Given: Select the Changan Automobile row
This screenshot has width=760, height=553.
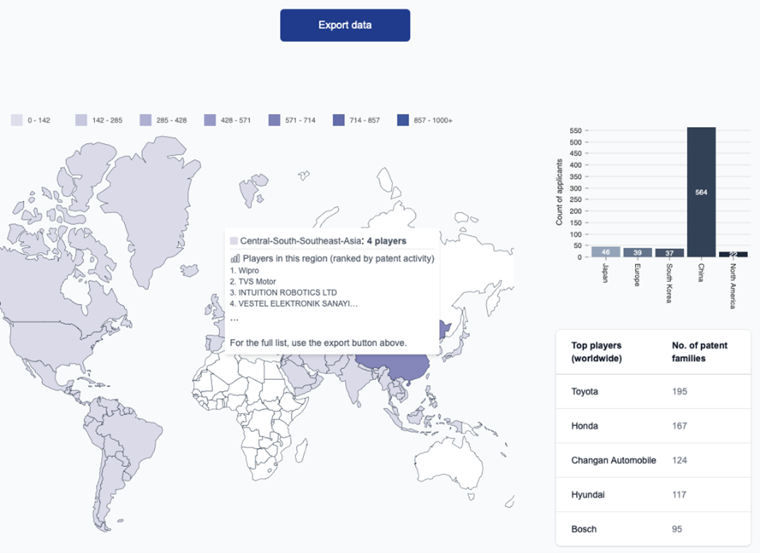Looking at the screenshot, I should (x=653, y=460).
